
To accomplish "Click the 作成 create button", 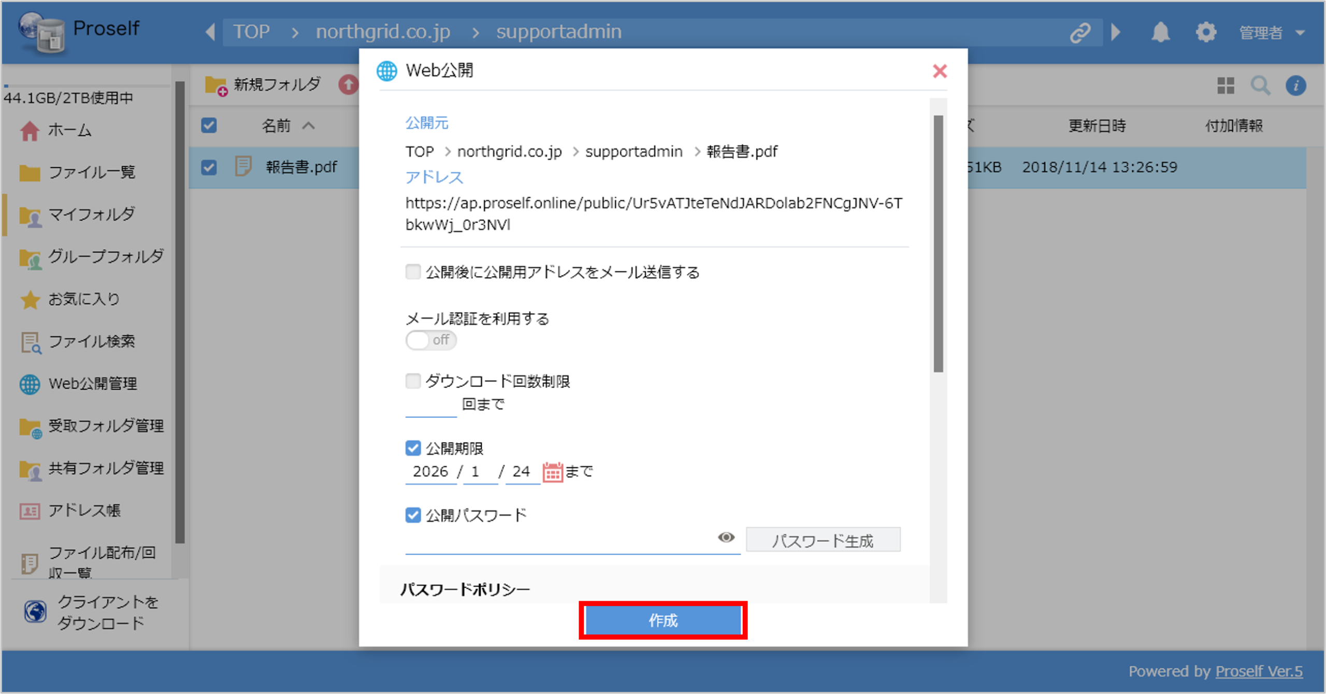I will tap(663, 620).
